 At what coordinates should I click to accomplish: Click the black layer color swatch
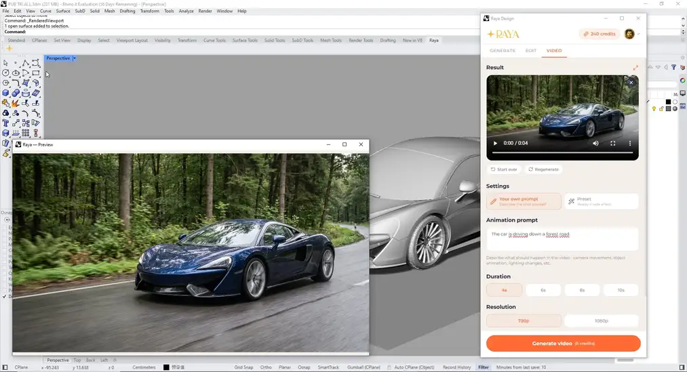tap(668, 102)
